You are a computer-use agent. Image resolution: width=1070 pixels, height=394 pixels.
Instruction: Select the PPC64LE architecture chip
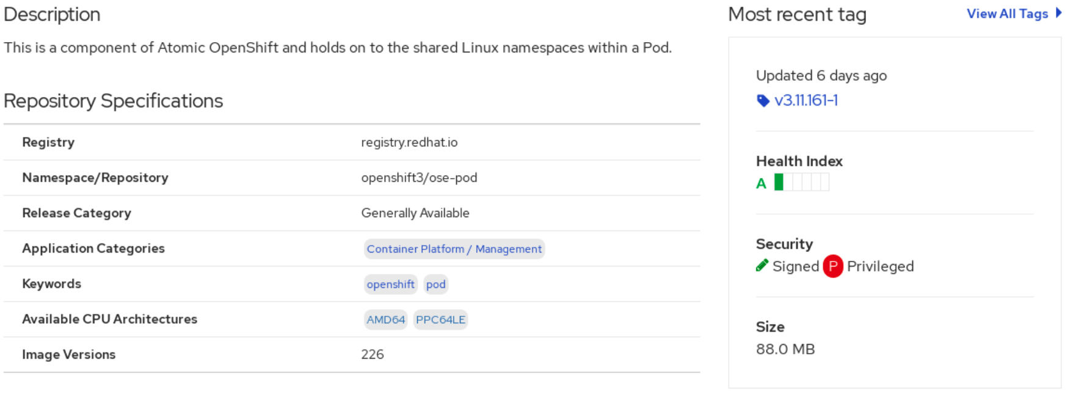click(440, 320)
